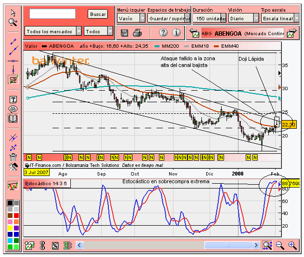The height and width of the screenshot is (257, 304).
Task: Pick the red color swatch
Action: click(16, 216)
